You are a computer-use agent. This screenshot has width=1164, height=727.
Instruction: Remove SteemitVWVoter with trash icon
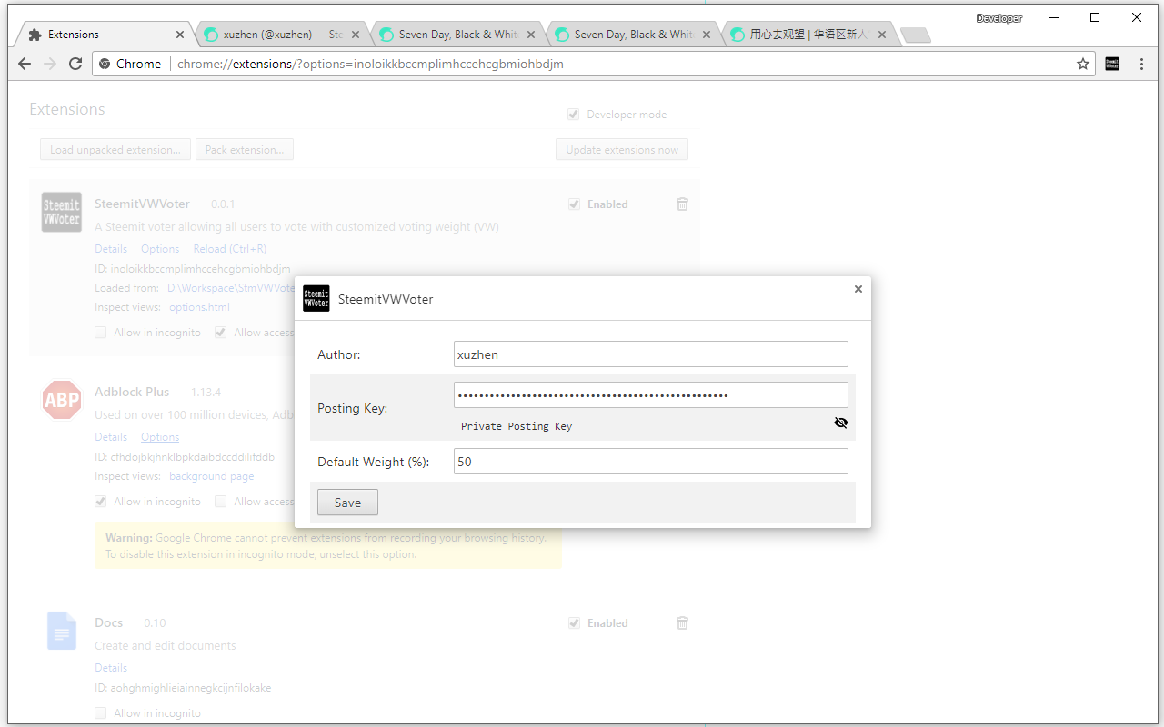coord(682,204)
